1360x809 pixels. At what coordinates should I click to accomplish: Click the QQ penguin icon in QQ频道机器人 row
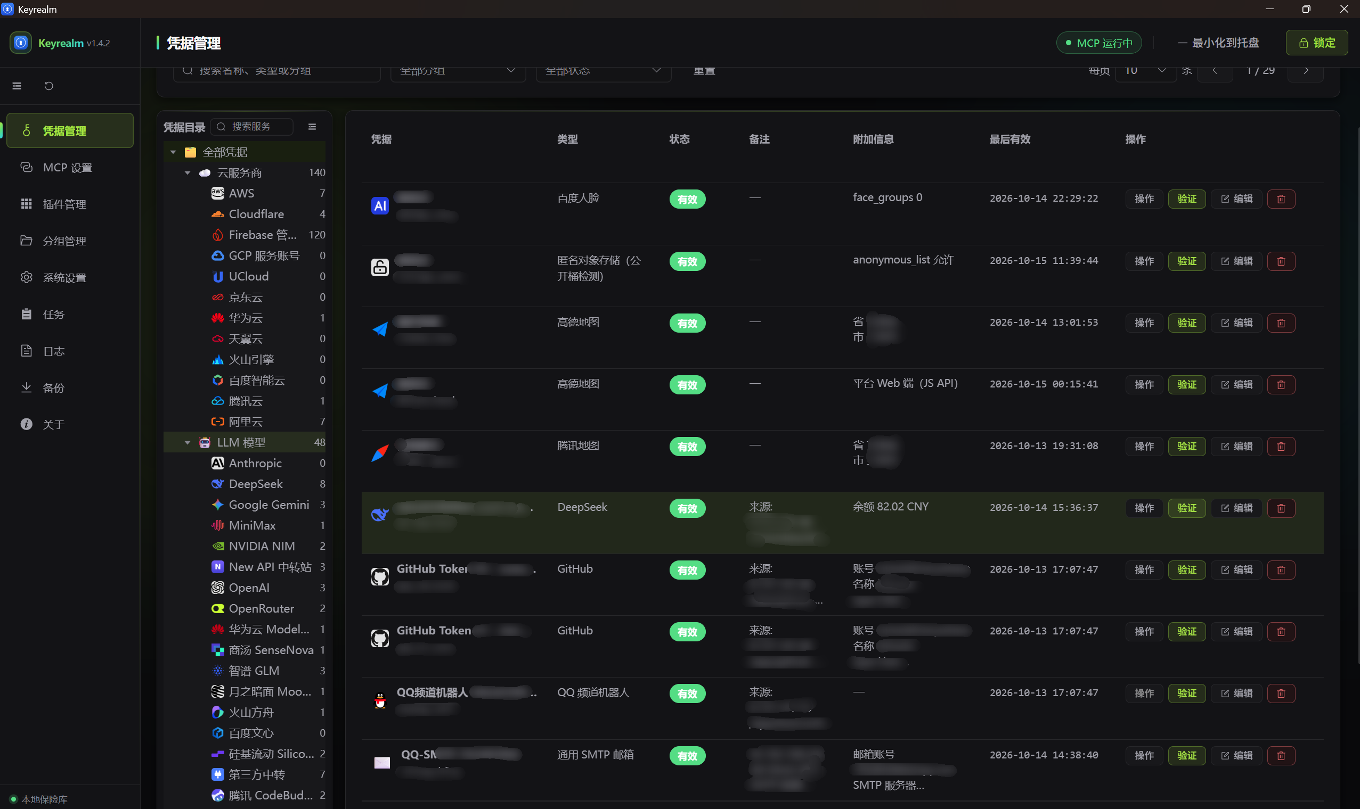coord(380,700)
